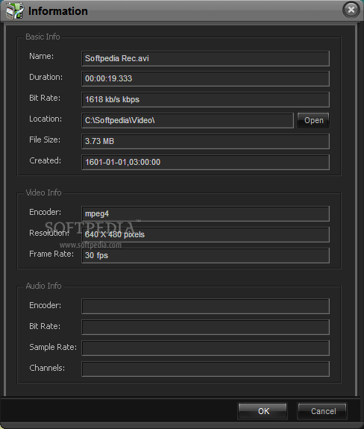The width and height of the screenshot is (364, 429).
Task: Click the File Size field 3.73 MB
Action: point(205,141)
